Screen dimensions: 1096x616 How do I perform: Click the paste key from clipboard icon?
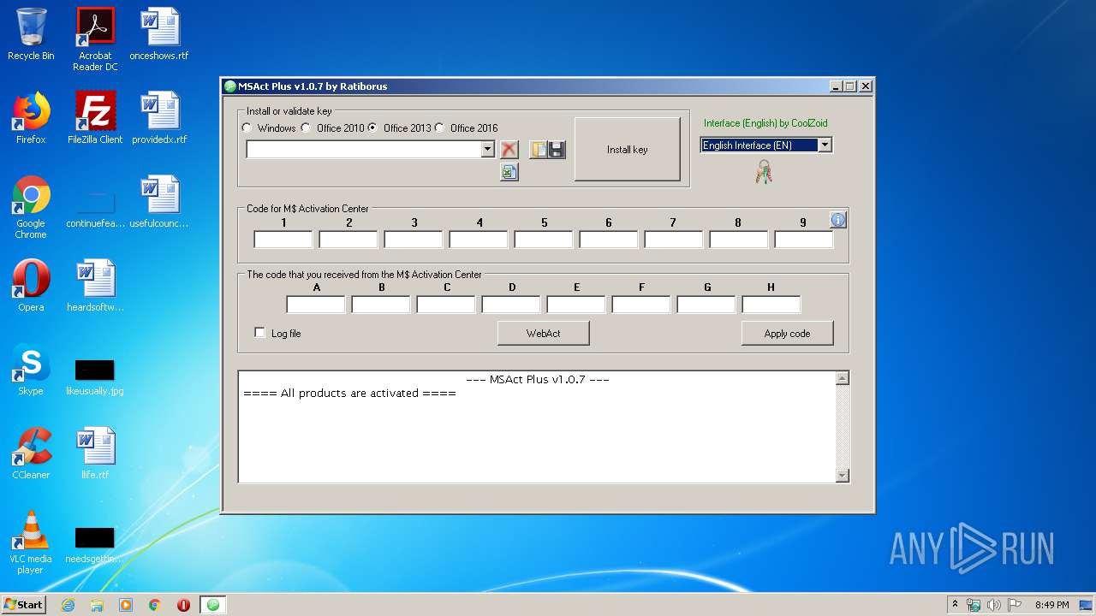[539, 150]
